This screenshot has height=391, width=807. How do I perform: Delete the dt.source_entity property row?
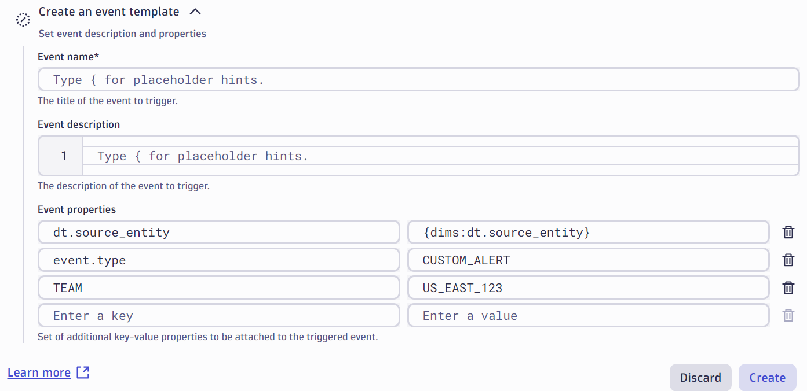pyautogui.click(x=788, y=232)
